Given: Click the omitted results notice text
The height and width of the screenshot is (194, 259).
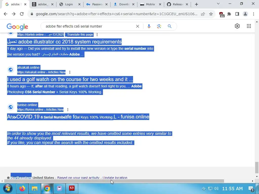Looking at the screenshot, I should (x=89, y=138).
